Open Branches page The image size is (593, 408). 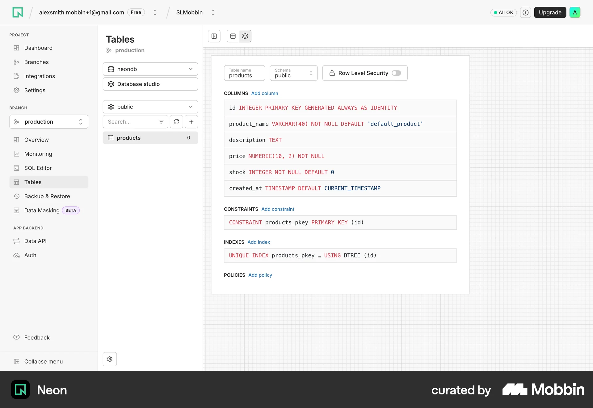click(x=36, y=62)
